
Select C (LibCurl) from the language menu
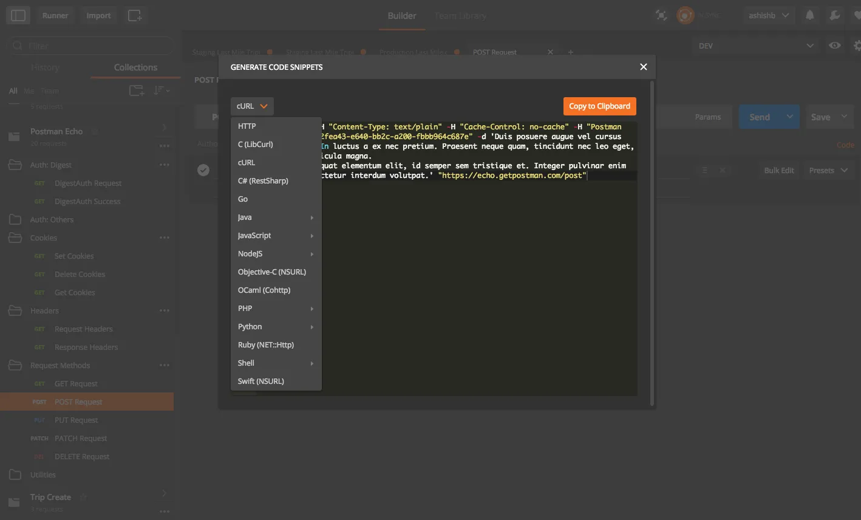click(x=276, y=145)
